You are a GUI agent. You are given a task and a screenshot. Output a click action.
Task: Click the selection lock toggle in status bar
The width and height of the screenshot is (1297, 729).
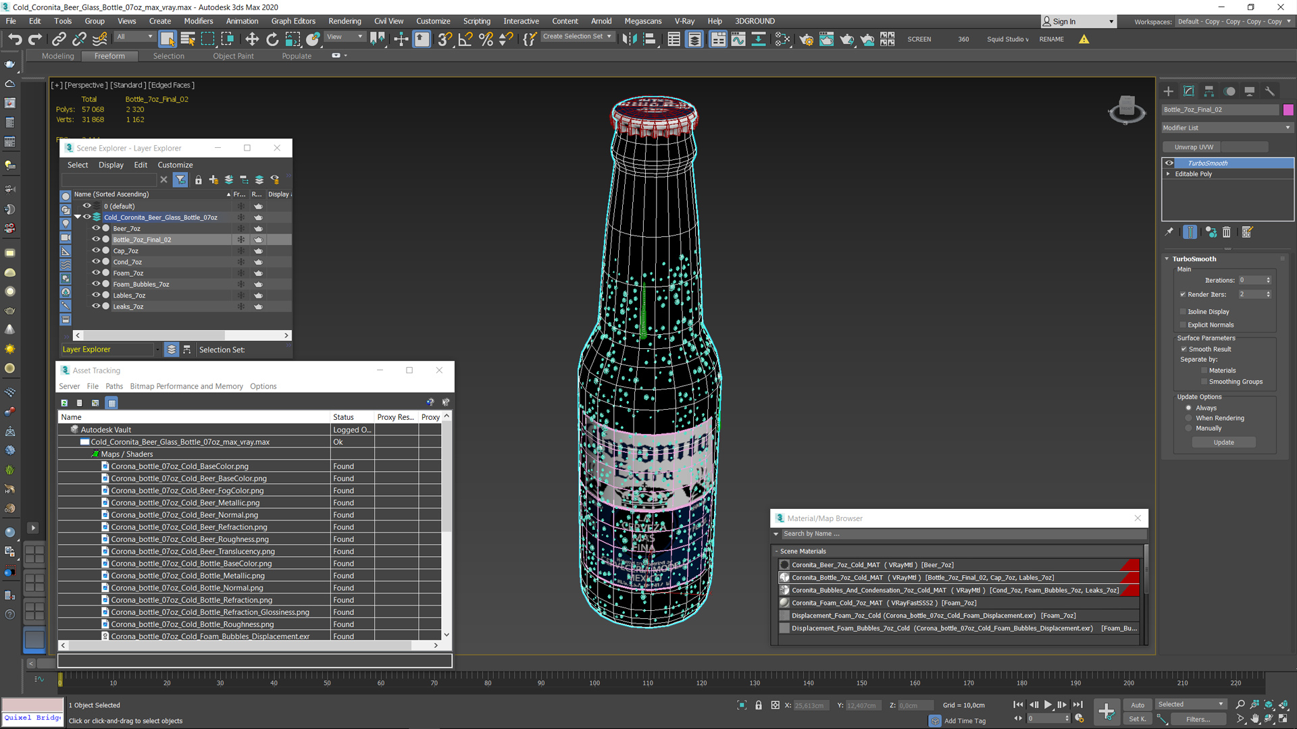(759, 705)
